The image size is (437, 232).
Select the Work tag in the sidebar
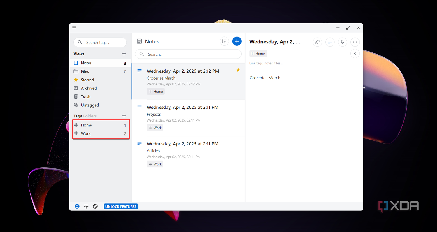[x=101, y=133]
